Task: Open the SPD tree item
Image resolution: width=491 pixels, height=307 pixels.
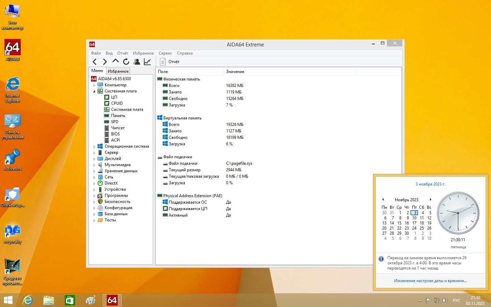Action: (x=115, y=122)
